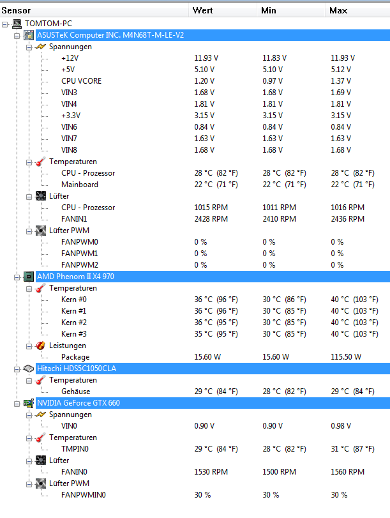Click the ASUSTeK motherboard chip icon

29,35
